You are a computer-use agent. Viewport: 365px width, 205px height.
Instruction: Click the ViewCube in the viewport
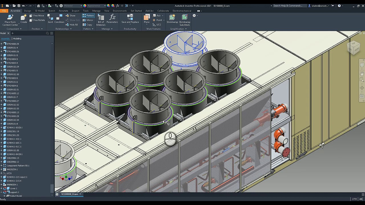coord(354,47)
